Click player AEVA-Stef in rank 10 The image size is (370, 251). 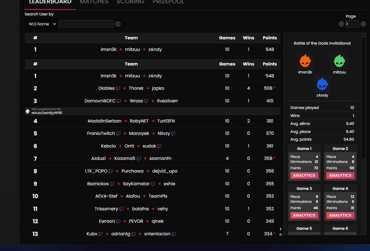106,196
